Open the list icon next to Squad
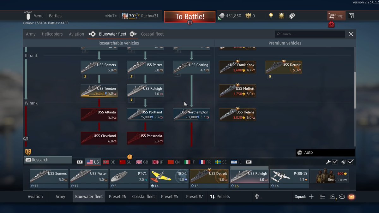The height and width of the screenshot is (213, 379). [x=323, y=197]
